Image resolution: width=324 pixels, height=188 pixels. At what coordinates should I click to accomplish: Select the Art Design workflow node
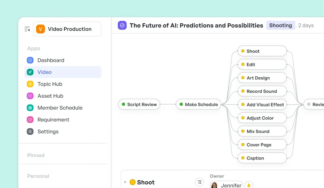pos(262,78)
